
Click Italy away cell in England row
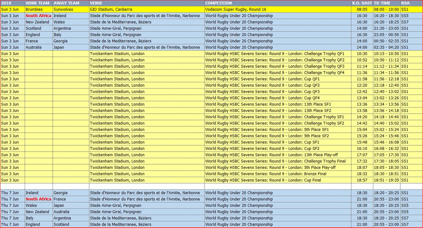click(x=71, y=35)
